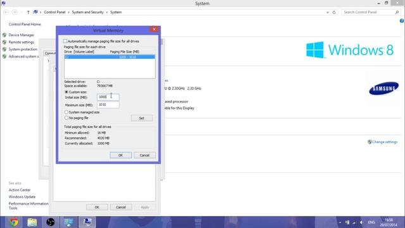Open Google Chrome from taskbar
The image size is (405, 228).
pyautogui.click(x=14, y=222)
